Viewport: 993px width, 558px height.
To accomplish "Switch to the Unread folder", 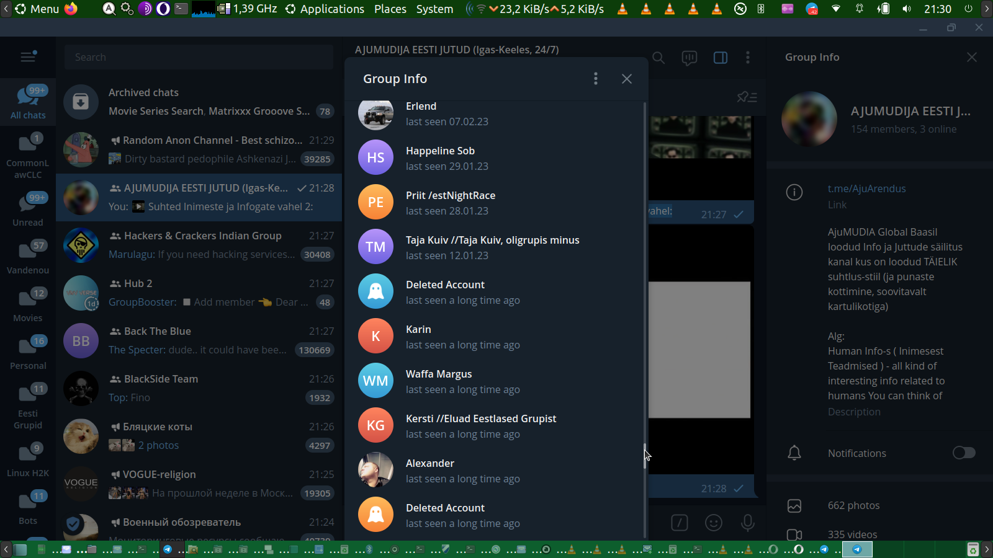I will [28, 210].
